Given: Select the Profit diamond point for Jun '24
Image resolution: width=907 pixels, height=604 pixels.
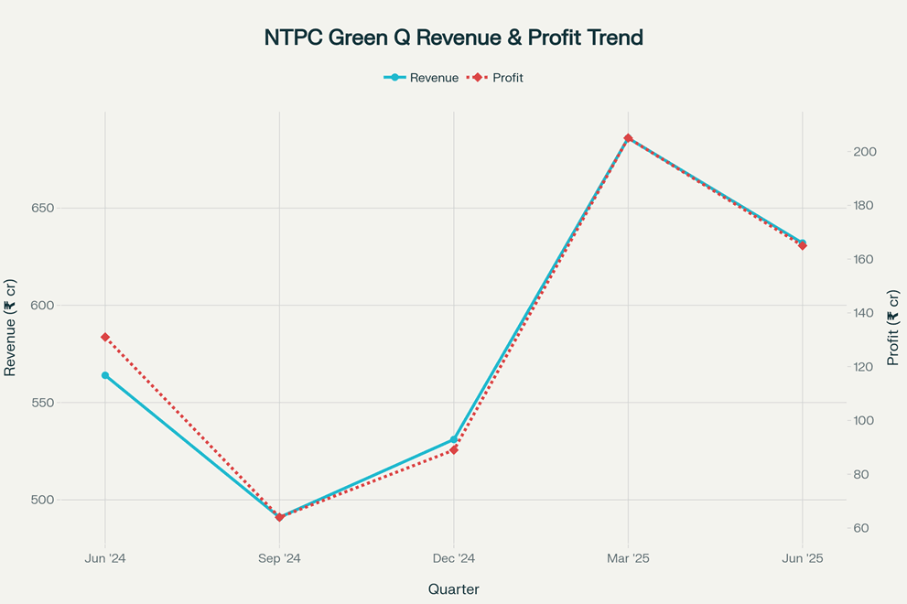Looking at the screenshot, I should coord(105,338).
